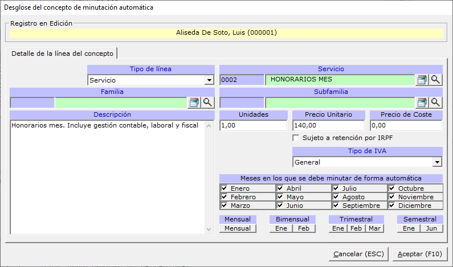This screenshot has width=453, height=267.
Task: Click the Descripción scrollbar down arrow
Action: tap(209, 229)
